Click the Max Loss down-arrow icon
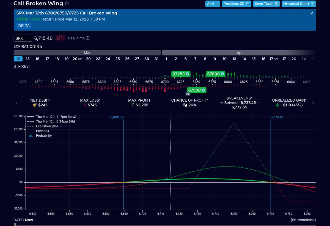330x226 pixels. point(85,105)
